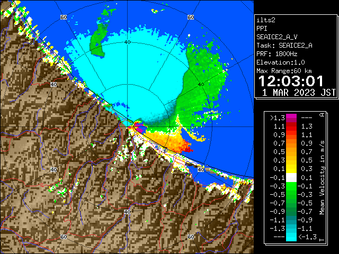
Task: Select the "PPI" scan type text
Action: pos(262,29)
